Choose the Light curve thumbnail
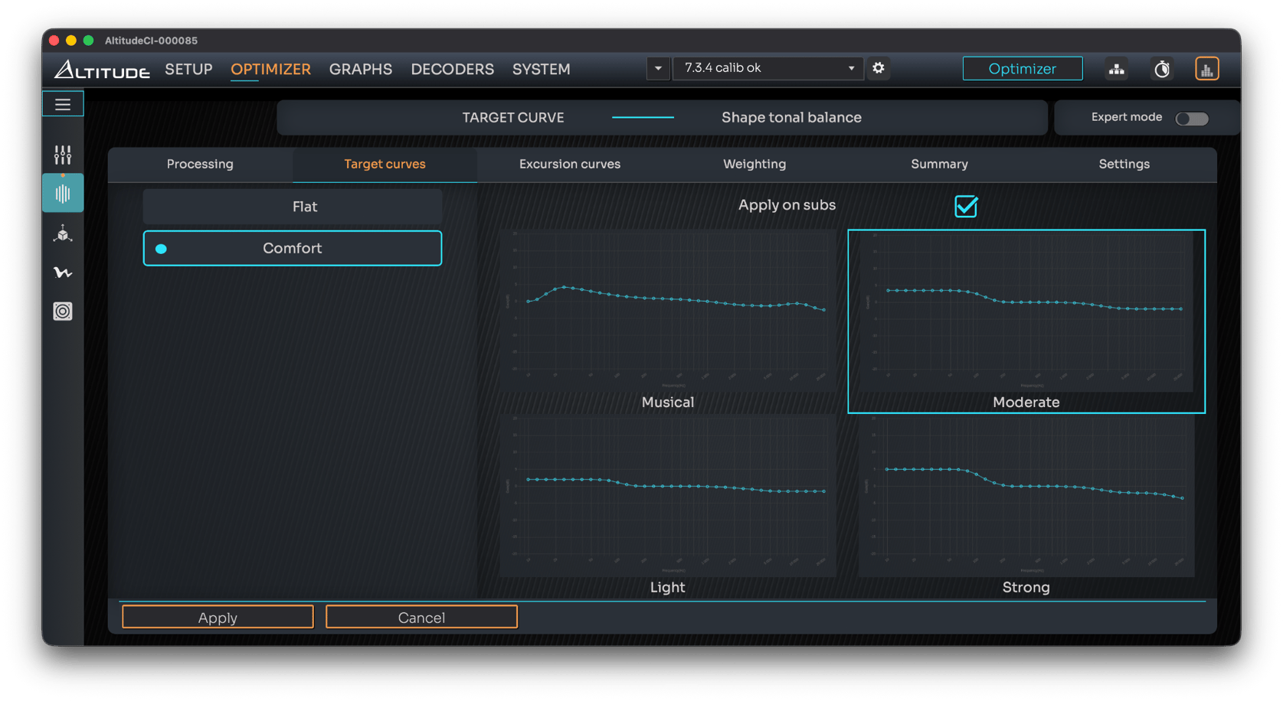The image size is (1283, 701). (667, 506)
